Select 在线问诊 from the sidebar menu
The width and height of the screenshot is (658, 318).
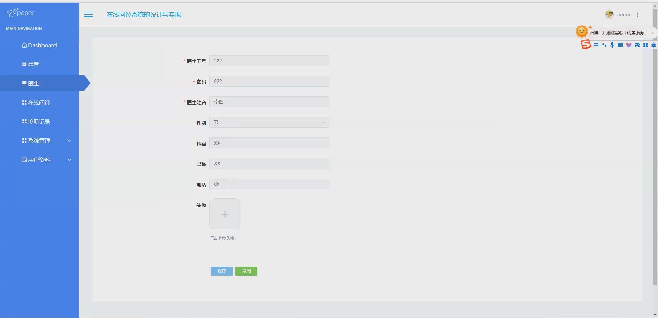point(39,102)
